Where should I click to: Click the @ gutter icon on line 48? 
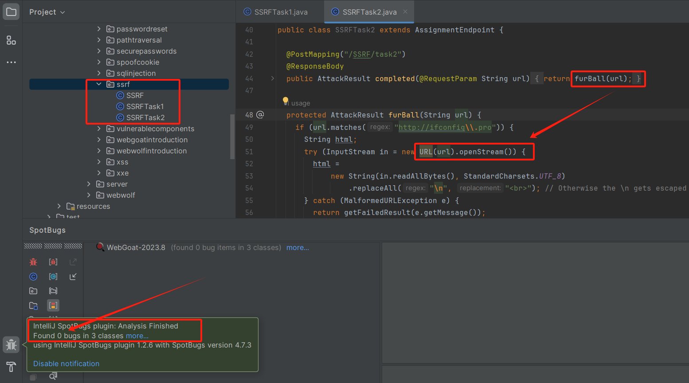tap(260, 115)
